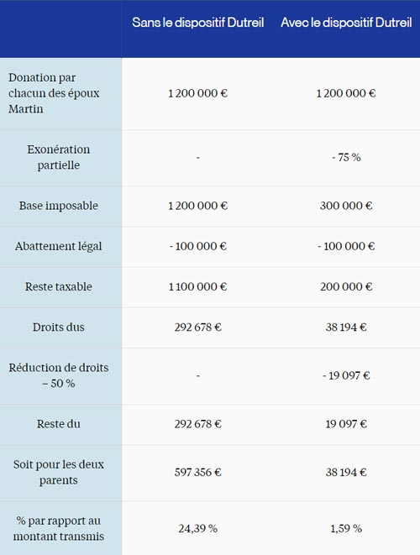Click the 'Soit pour les deux parents' label
The width and height of the screenshot is (420, 555).
pos(59,472)
